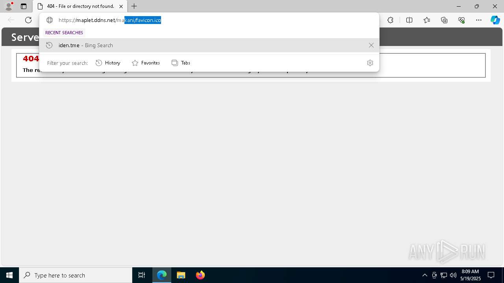This screenshot has height=283, width=504.
Task: Show hidden system tray icons
Action: 424,275
